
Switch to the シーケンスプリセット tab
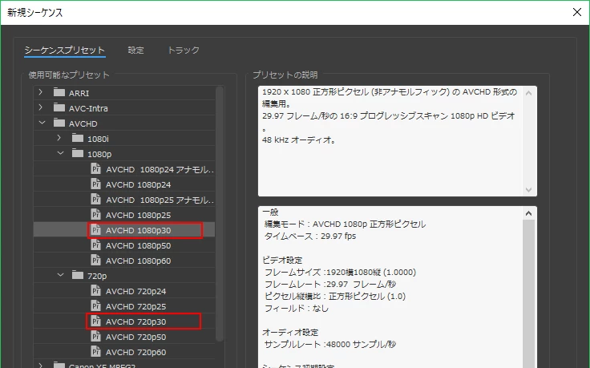tap(64, 50)
